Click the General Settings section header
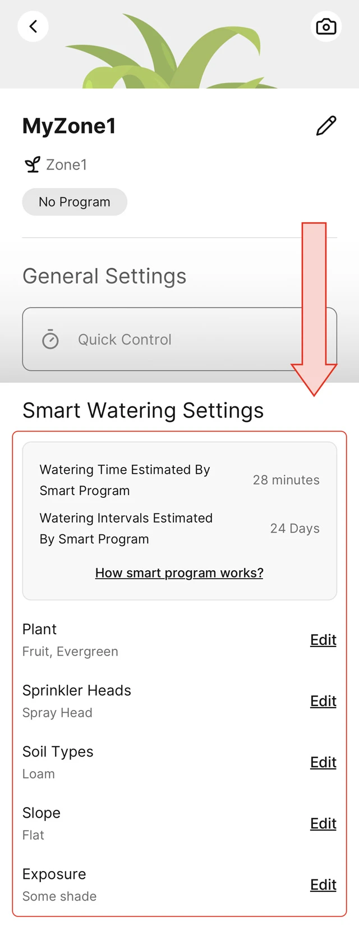Image resolution: width=359 pixels, height=935 pixels. pyautogui.click(x=104, y=276)
